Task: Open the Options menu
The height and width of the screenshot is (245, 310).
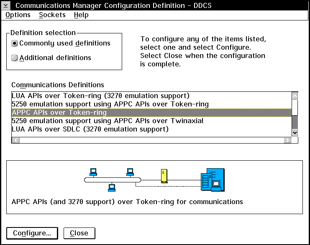Action: tap(18, 15)
